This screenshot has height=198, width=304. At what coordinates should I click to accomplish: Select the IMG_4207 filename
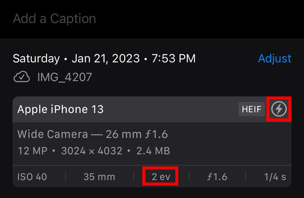pyautogui.click(x=65, y=77)
